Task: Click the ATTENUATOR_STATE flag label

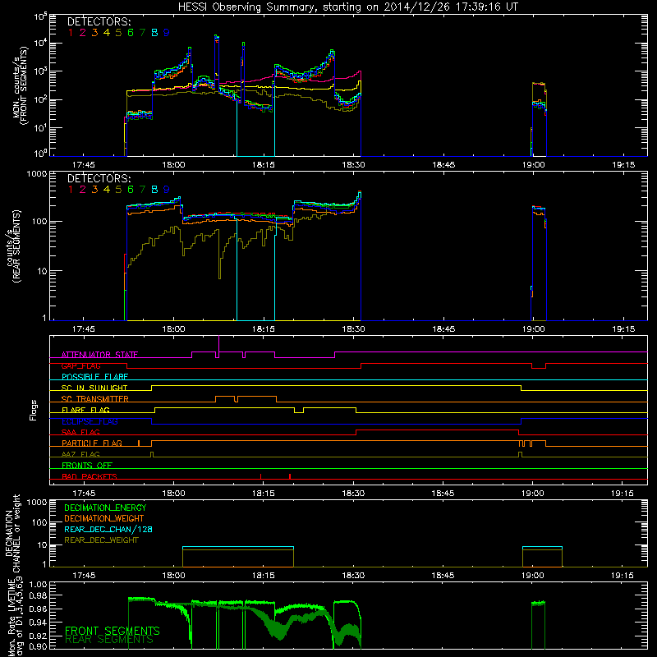Action: coord(99,355)
